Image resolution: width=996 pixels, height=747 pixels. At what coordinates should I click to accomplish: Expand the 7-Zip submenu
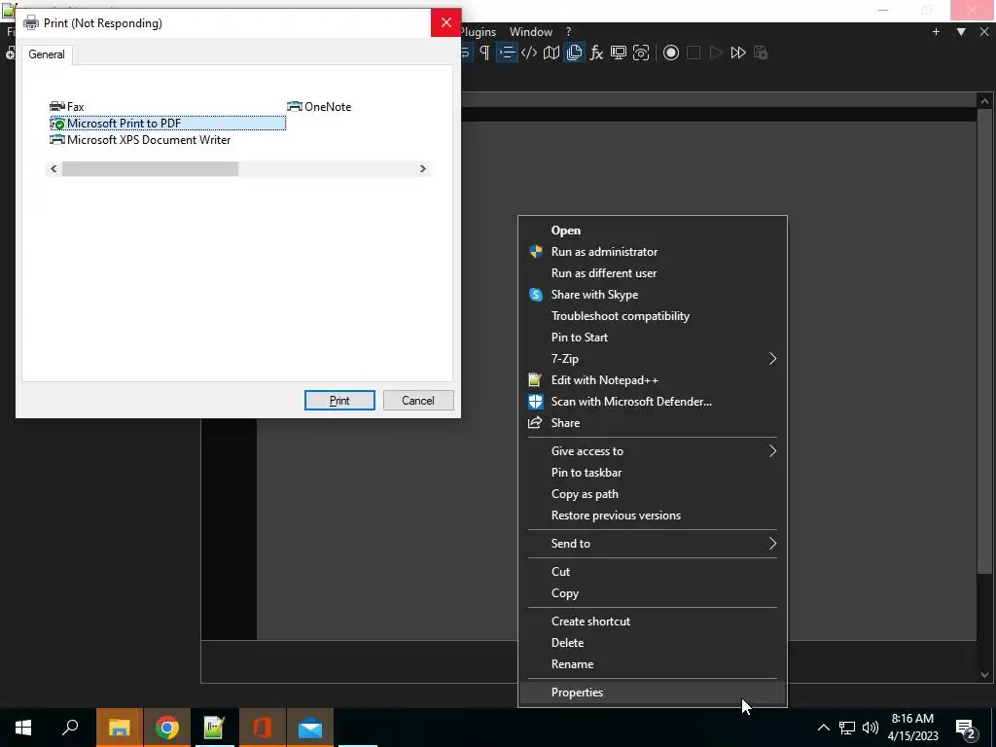click(x=653, y=359)
